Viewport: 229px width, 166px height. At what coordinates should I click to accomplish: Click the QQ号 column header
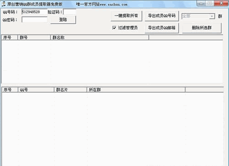[36, 90]
